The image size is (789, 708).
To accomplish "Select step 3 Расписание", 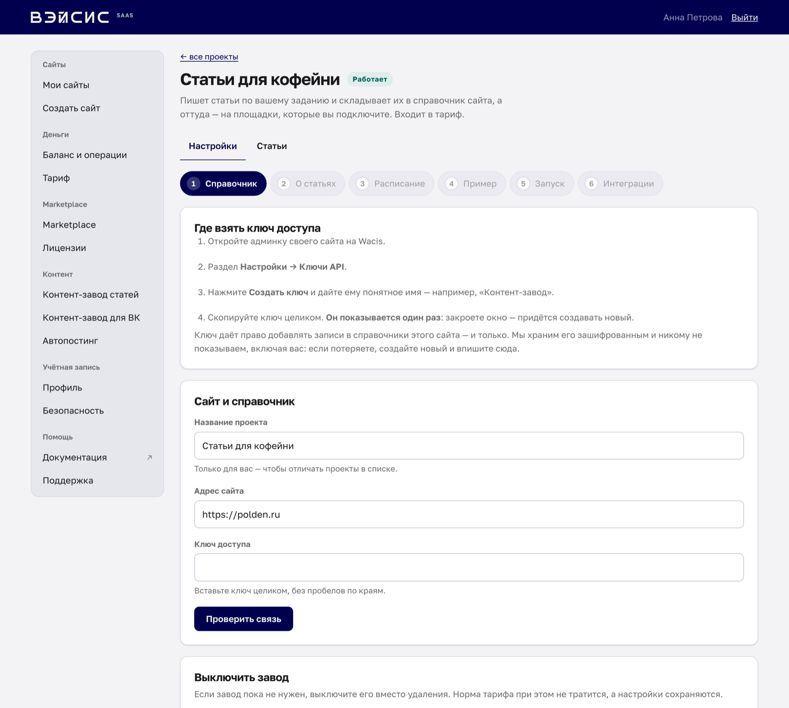I will pos(391,184).
